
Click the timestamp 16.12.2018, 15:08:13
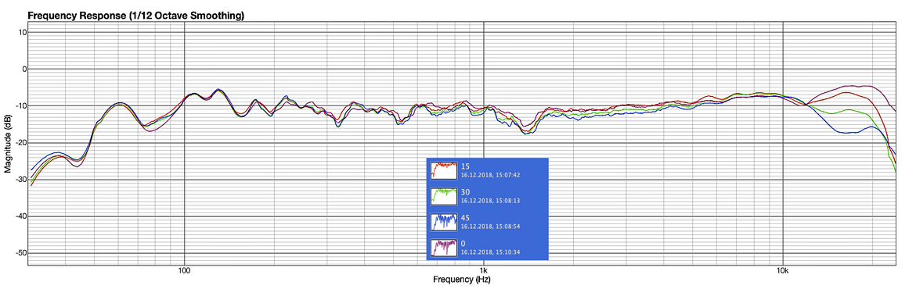click(x=490, y=200)
